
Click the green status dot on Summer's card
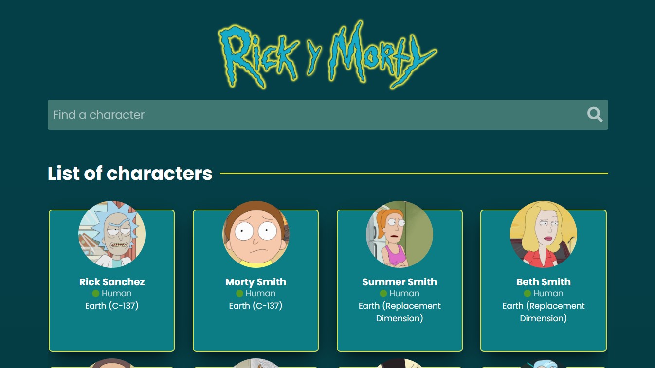click(383, 294)
